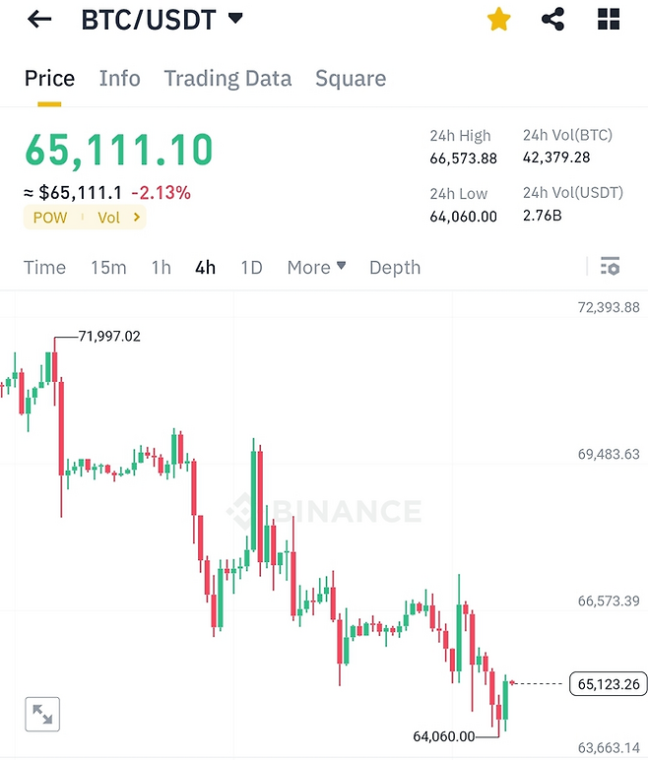The height and width of the screenshot is (760, 648).
Task: Open the POW Vol tag chevron
Action: [136, 218]
